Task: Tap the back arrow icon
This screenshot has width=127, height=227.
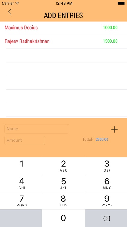Action: point(10,12)
